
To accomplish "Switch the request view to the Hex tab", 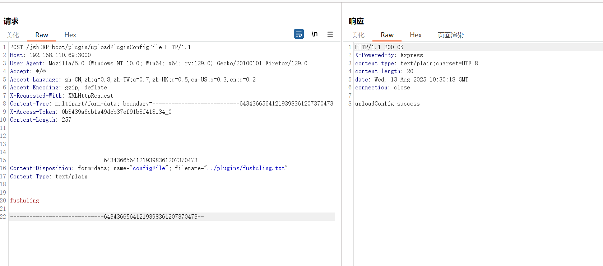I will (70, 35).
